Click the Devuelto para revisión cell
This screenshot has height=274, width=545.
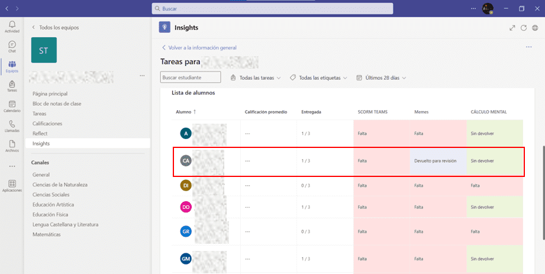(438, 160)
